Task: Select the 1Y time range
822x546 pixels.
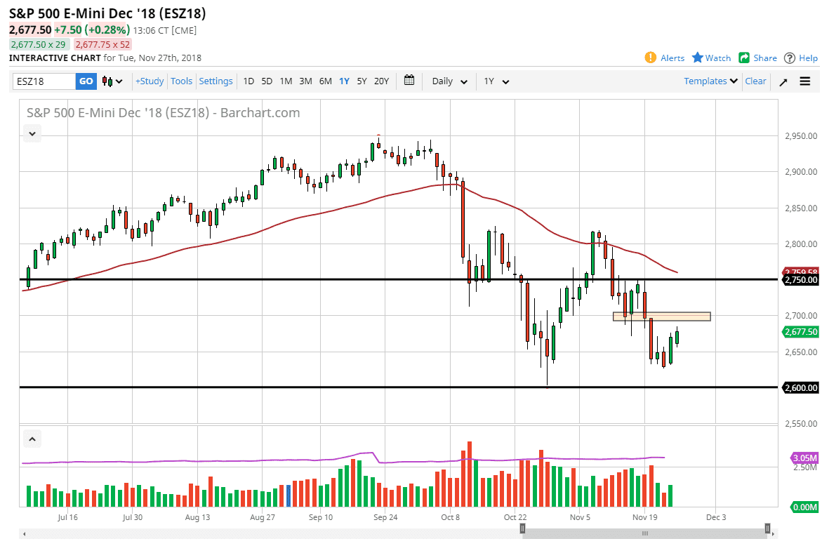Action: (344, 81)
